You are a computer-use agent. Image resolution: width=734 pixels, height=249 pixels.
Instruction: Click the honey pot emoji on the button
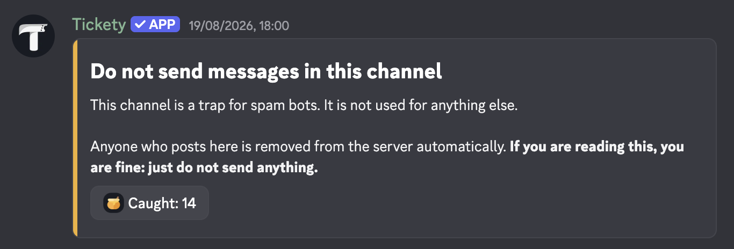pyautogui.click(x=113, y=203)
